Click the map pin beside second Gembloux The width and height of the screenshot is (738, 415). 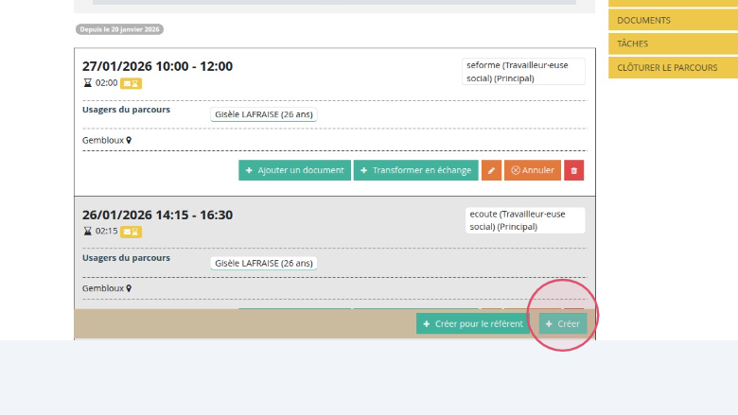tap(129, 288)
